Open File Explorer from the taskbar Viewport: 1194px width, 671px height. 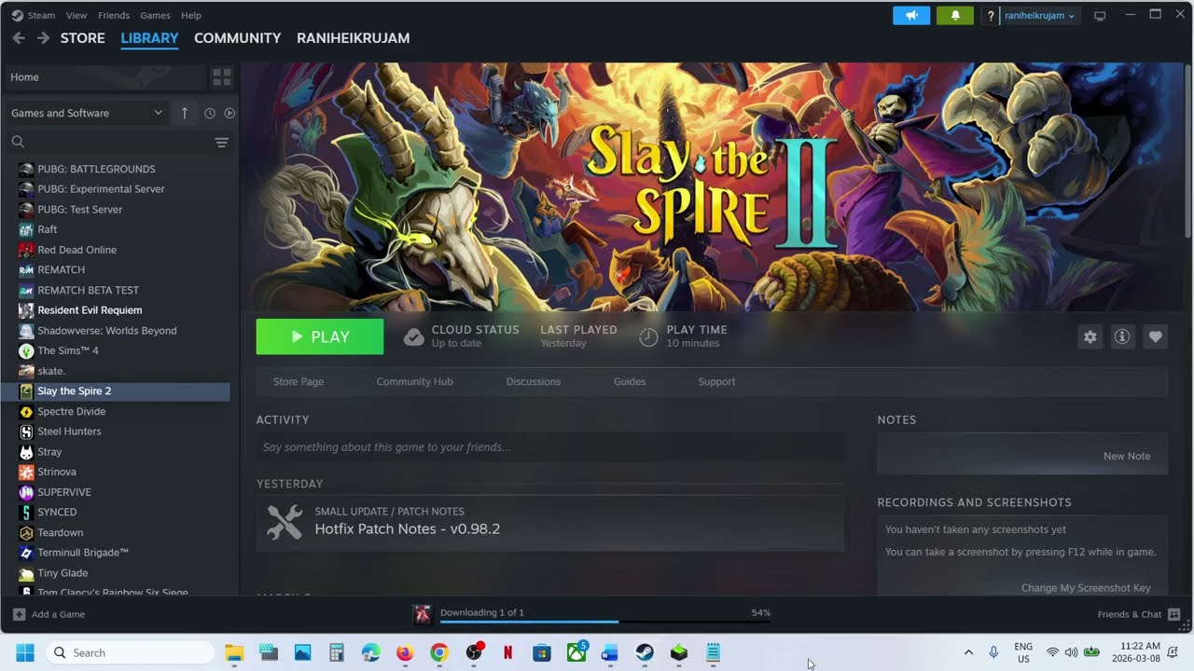click(234, 652)
